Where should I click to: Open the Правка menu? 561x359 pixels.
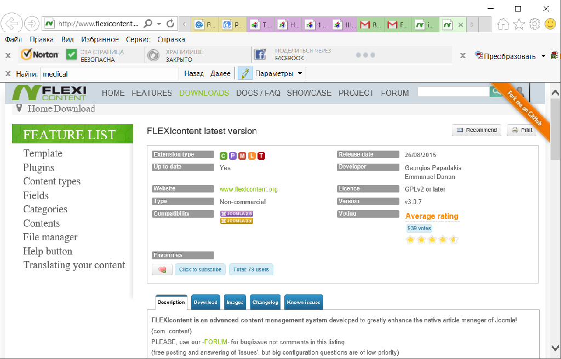[x=42, y=39]
